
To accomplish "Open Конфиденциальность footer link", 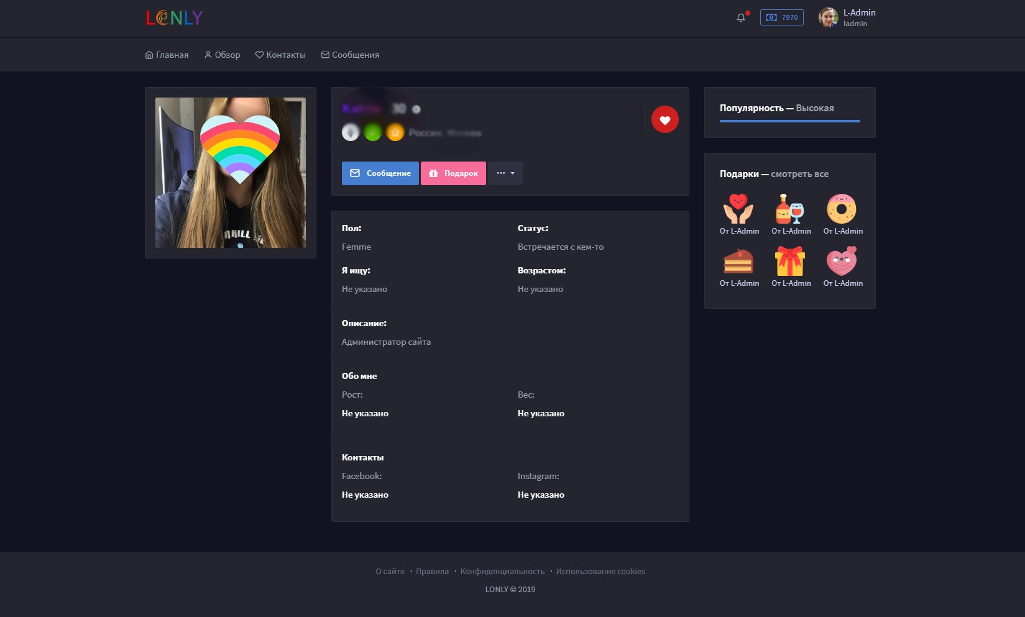I will pyautogui.click(x=502, y=572).
